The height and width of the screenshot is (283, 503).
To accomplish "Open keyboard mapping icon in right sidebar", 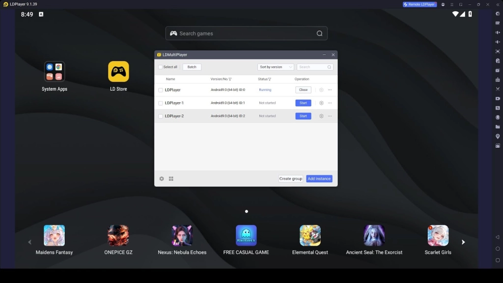I will pos(498,23).
